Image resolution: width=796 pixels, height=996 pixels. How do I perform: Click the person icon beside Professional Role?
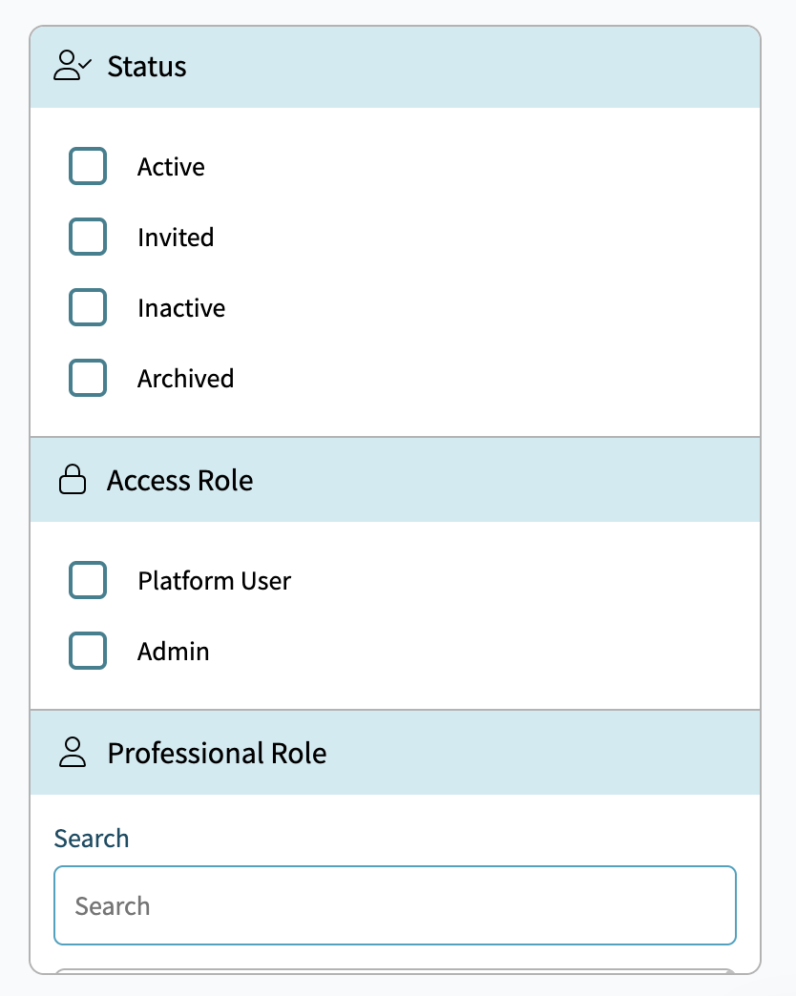73,753
